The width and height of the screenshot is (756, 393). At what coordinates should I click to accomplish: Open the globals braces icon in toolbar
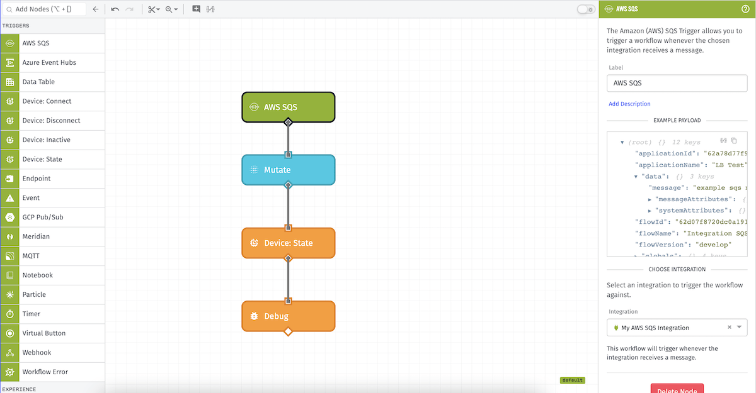[x=210, y=9]
